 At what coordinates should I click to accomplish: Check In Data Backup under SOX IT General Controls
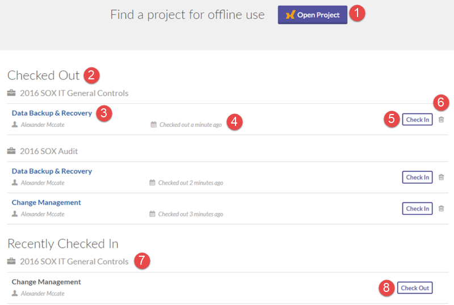pos(417,120)
